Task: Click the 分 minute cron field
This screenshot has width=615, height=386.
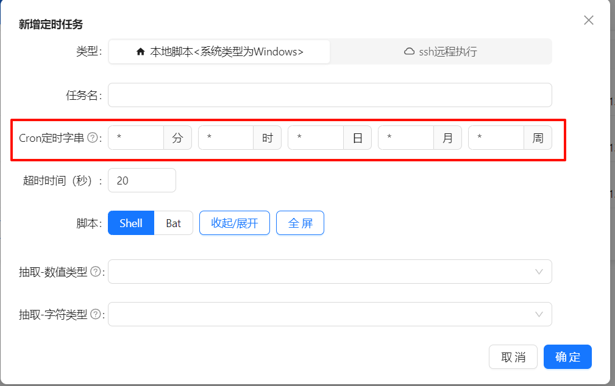Action: coord(136,138)
